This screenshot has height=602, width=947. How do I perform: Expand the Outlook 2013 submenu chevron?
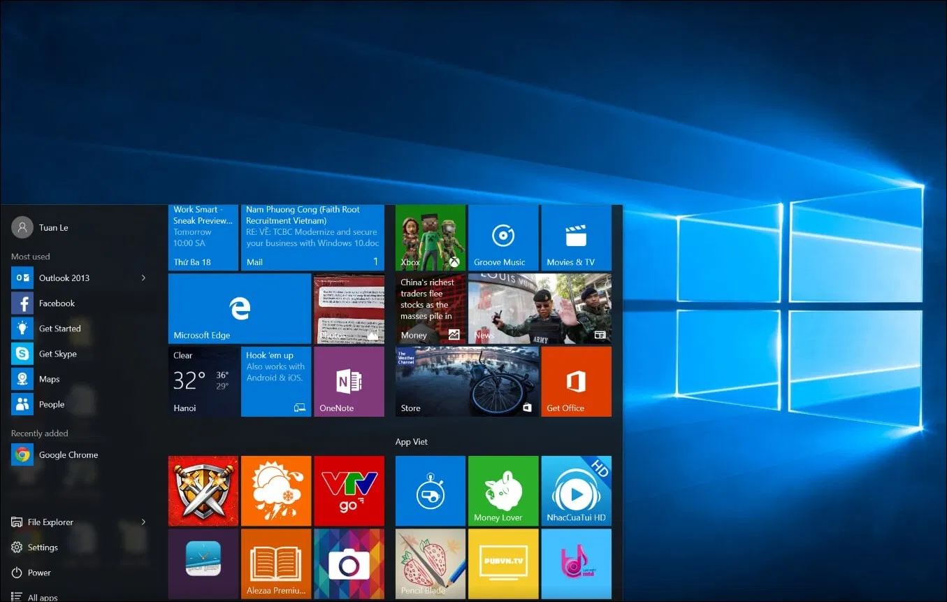point(143,278)
